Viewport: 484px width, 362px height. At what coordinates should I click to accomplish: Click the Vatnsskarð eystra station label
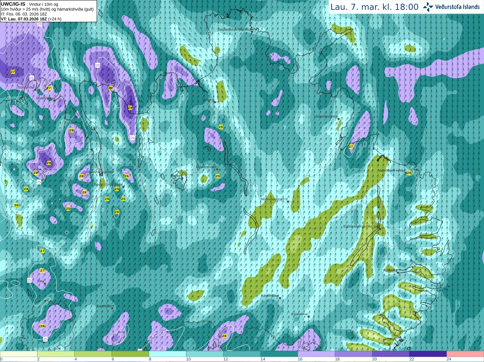pyautogui.click(x=391, y=170)
